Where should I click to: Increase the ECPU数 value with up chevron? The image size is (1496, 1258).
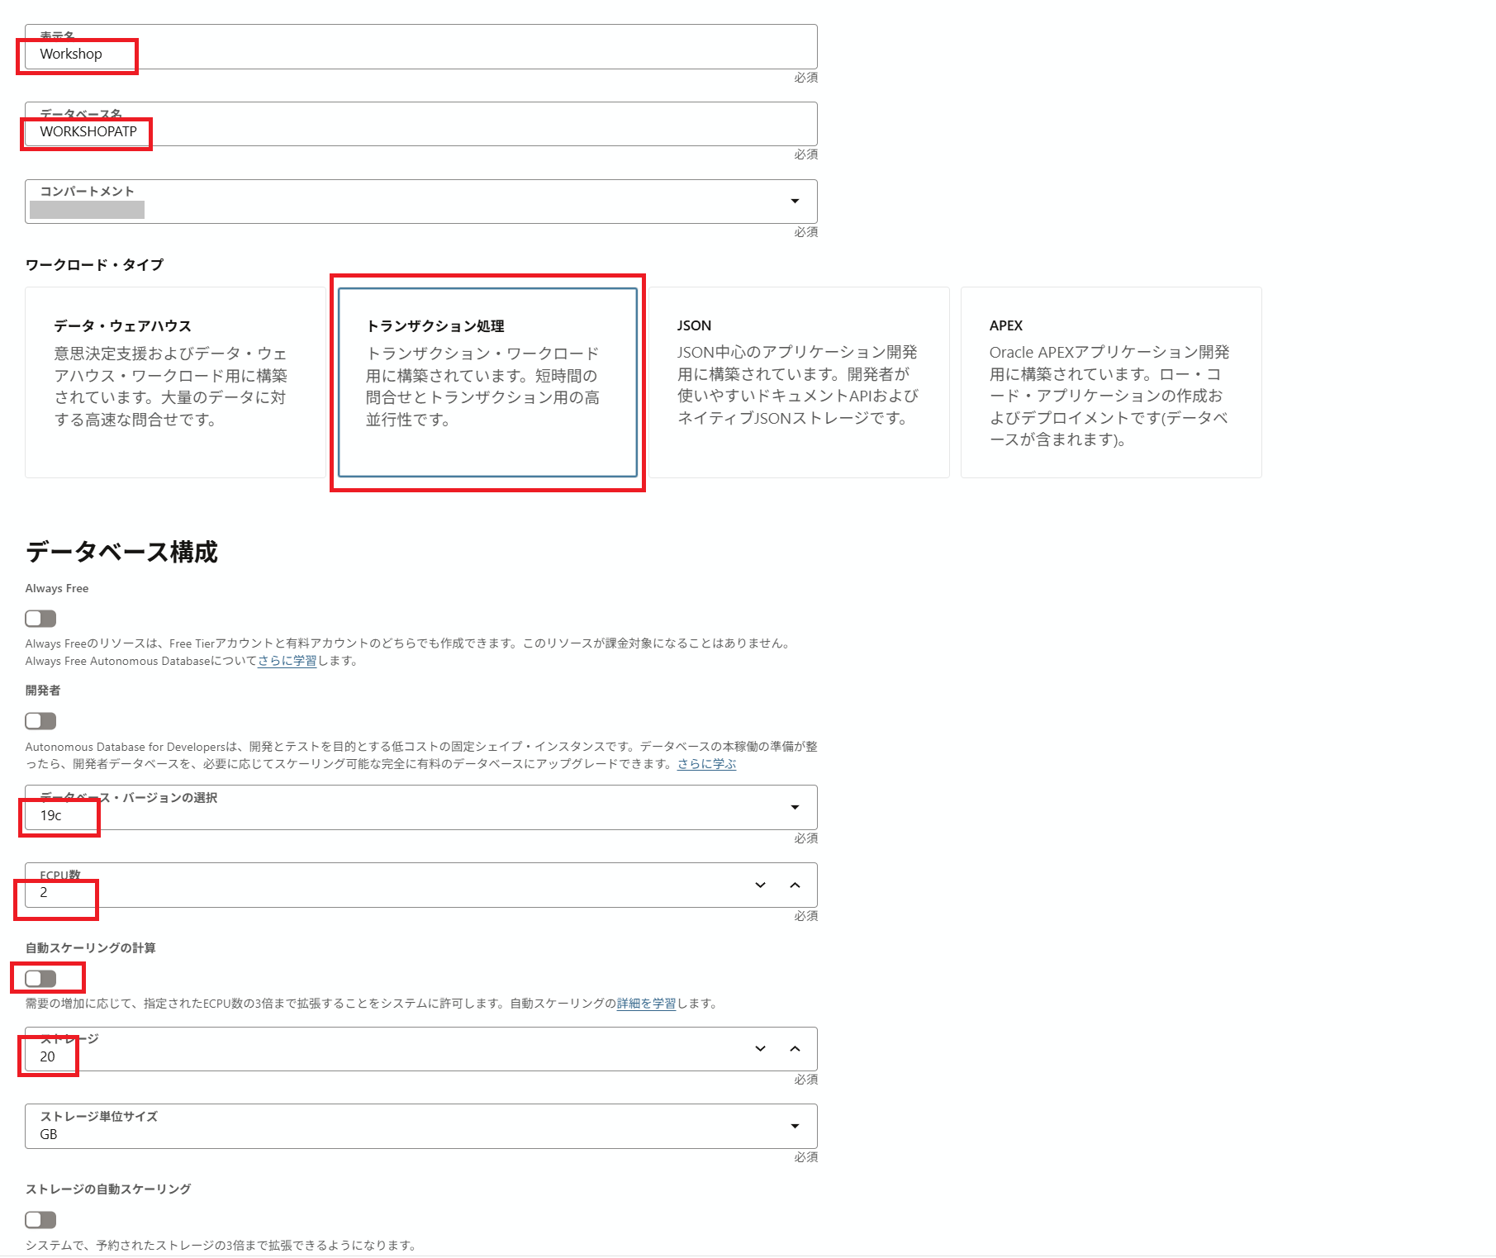pyautogui.click(x=795, y=885)
